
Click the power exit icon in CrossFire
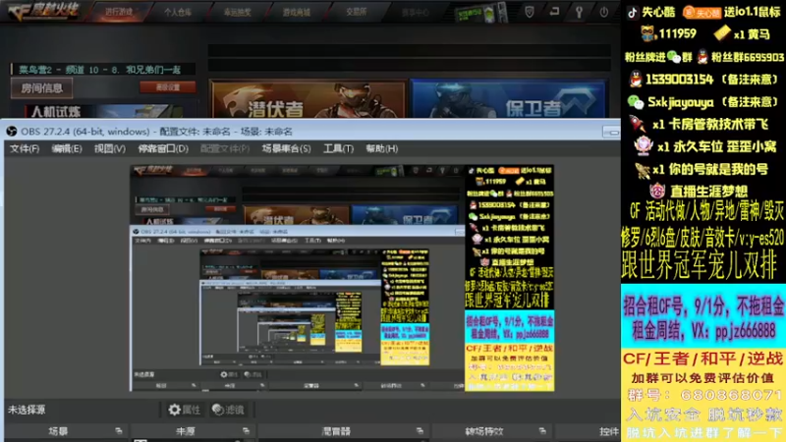coord(603,12)
